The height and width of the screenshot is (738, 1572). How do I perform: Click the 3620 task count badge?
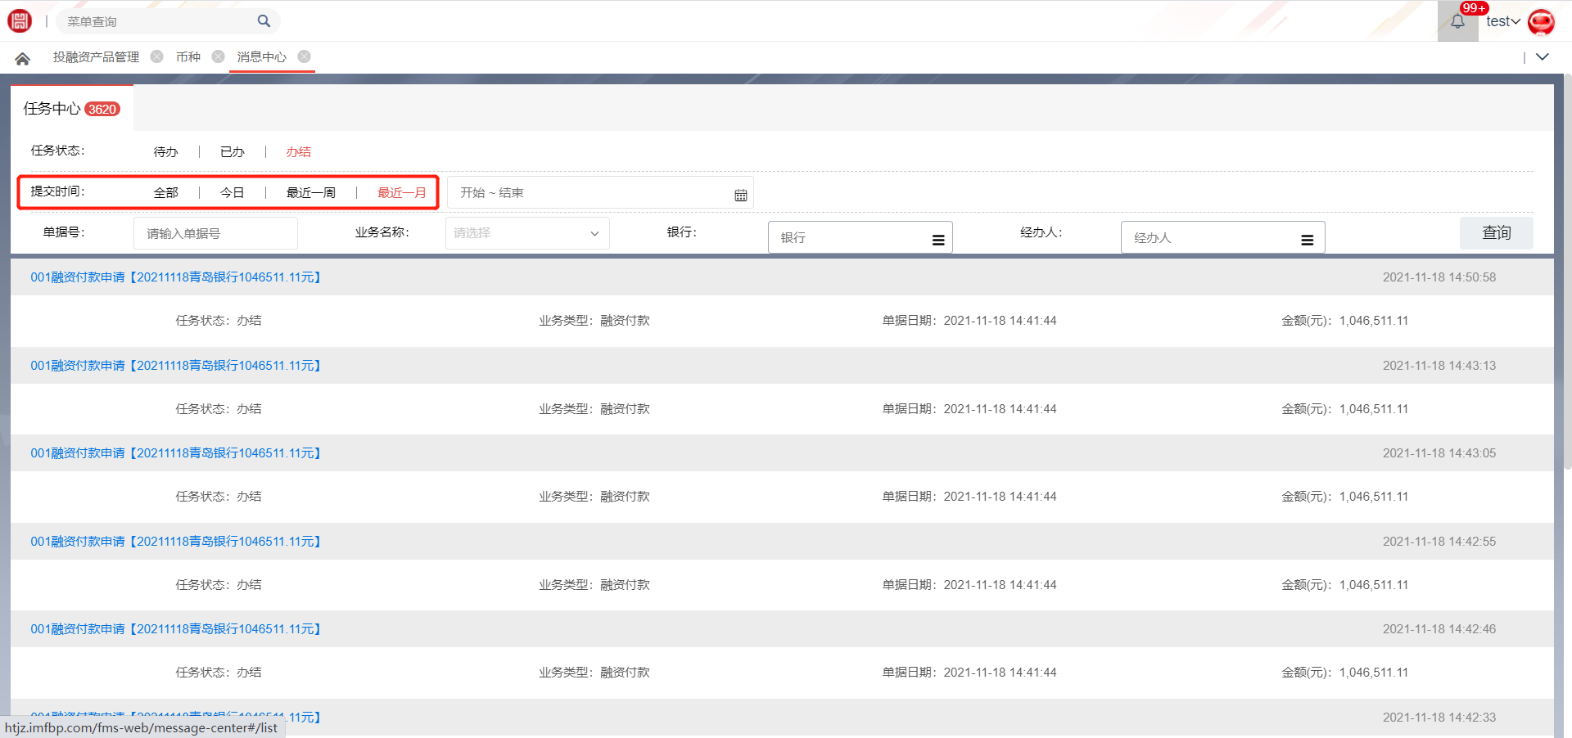102,109
